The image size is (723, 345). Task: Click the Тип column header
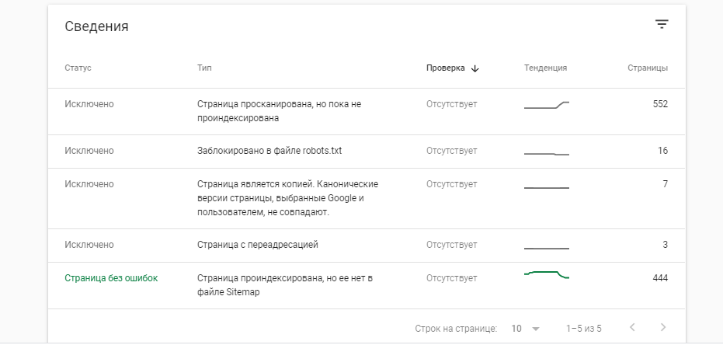click(205, 68)
